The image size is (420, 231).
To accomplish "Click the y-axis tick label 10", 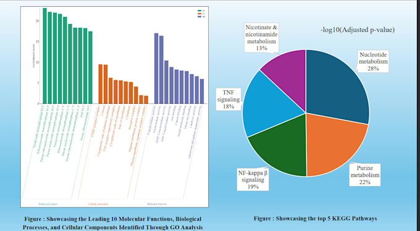I will [38, 62].
